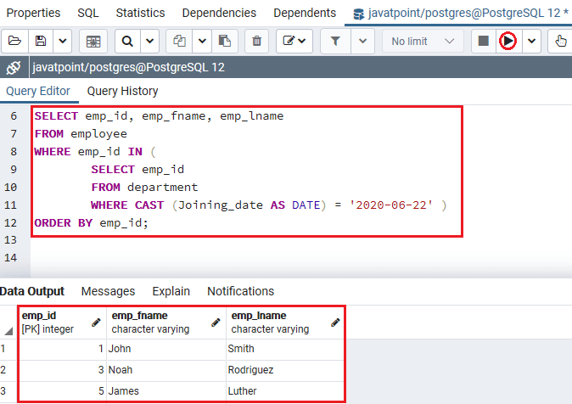The height and width of the screenshot is (404, 572).
Task: Open the Find options dropdown arrow
Action: (x=149, y=41)
